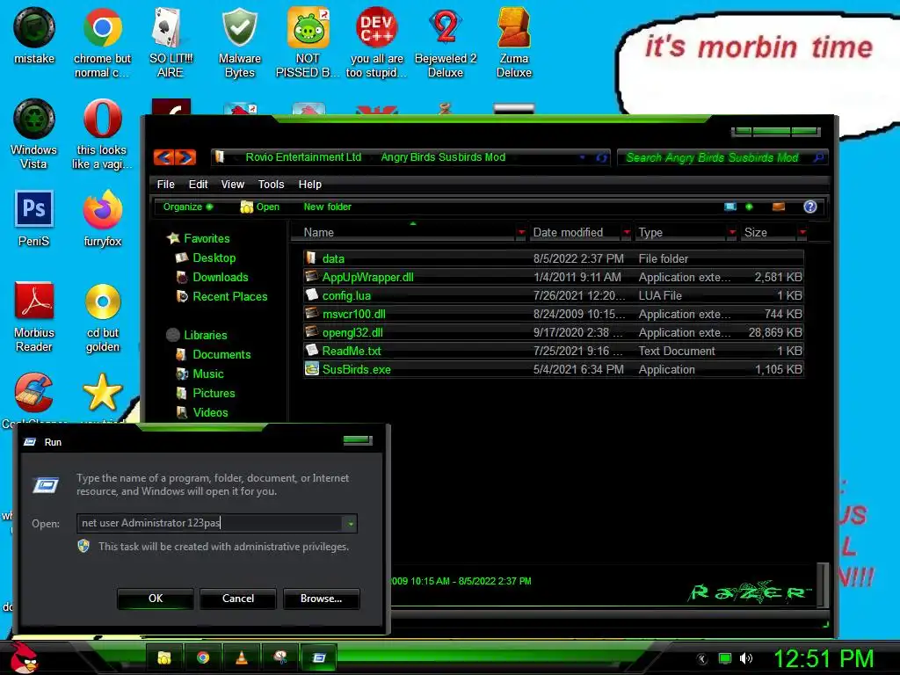This screenshot has height=675, width=900.
Task: Select the ReadMe.txt file
Action: [554, 351]
